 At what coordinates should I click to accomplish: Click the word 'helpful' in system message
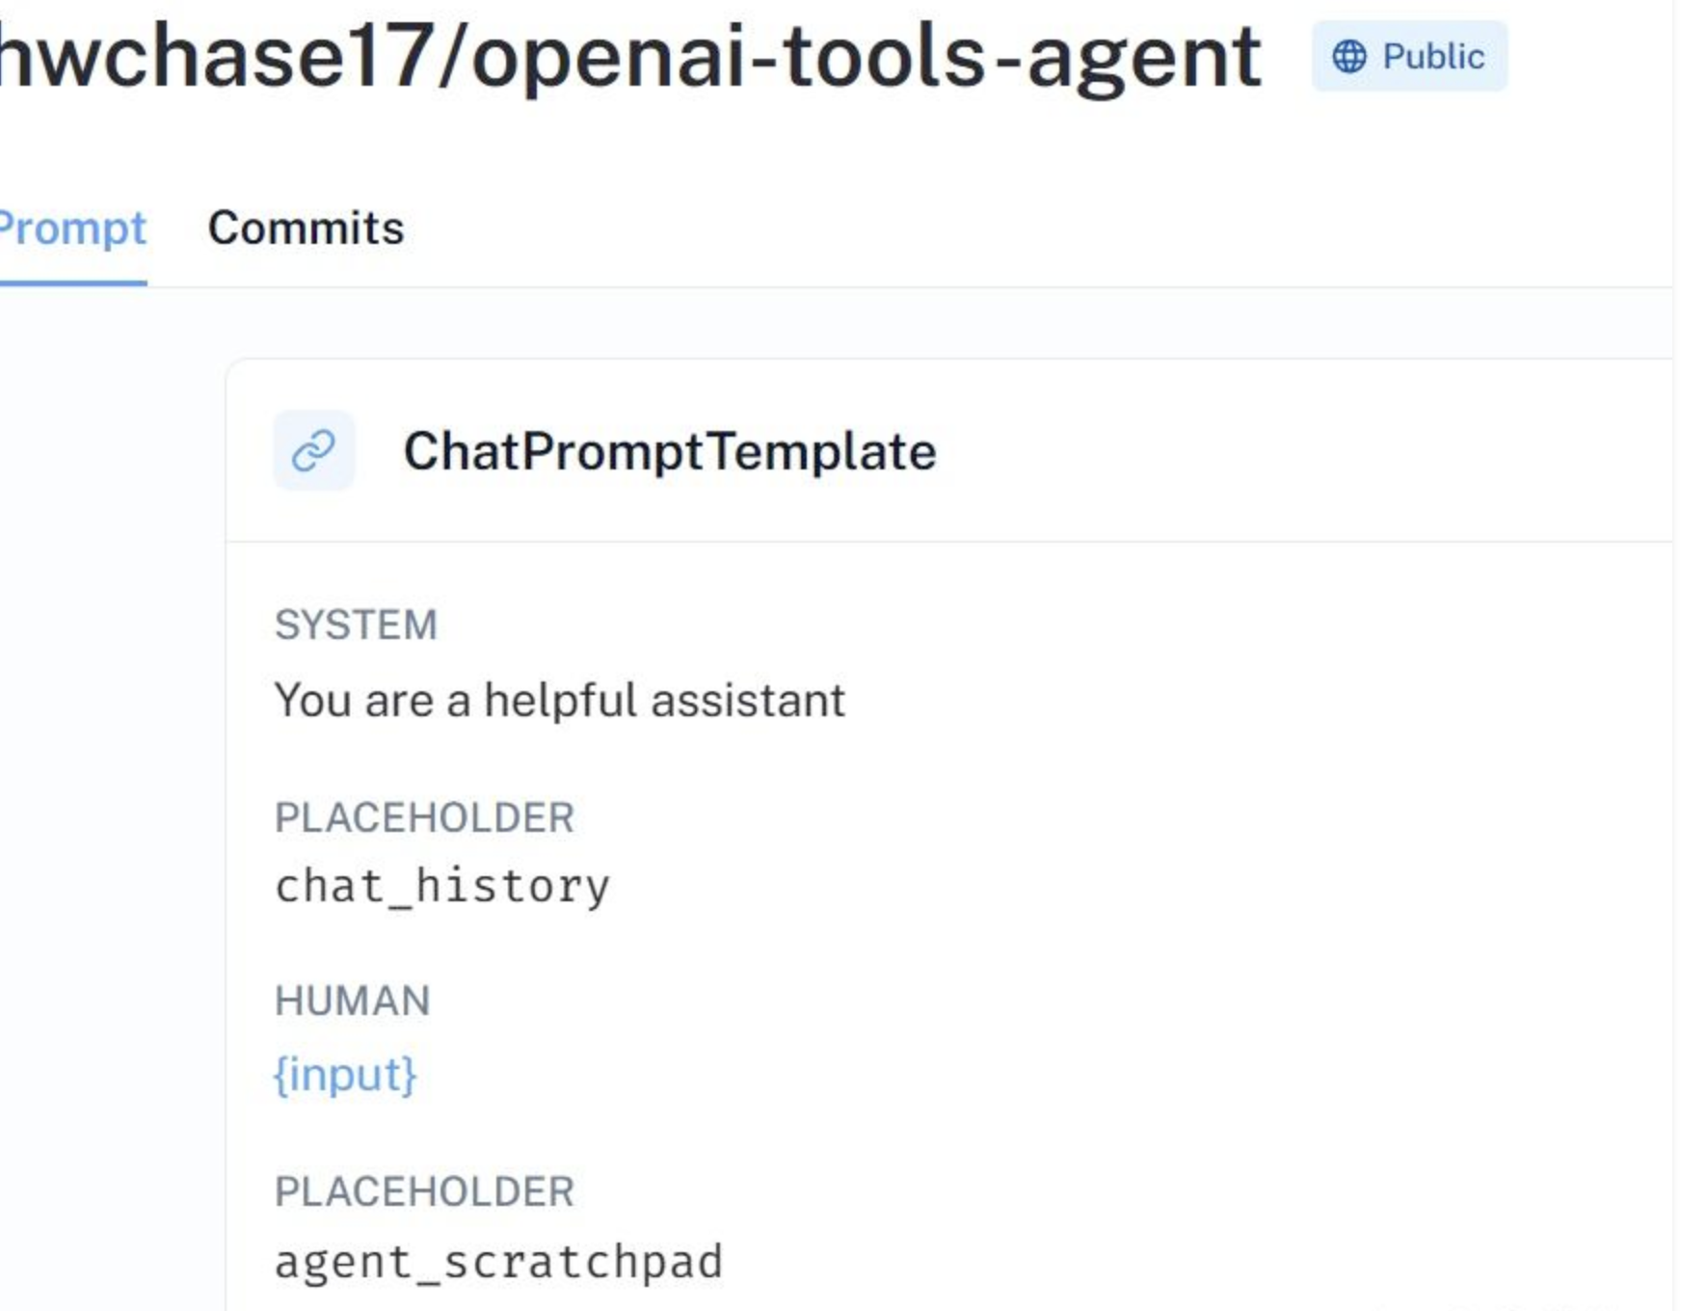pos(560,700)
